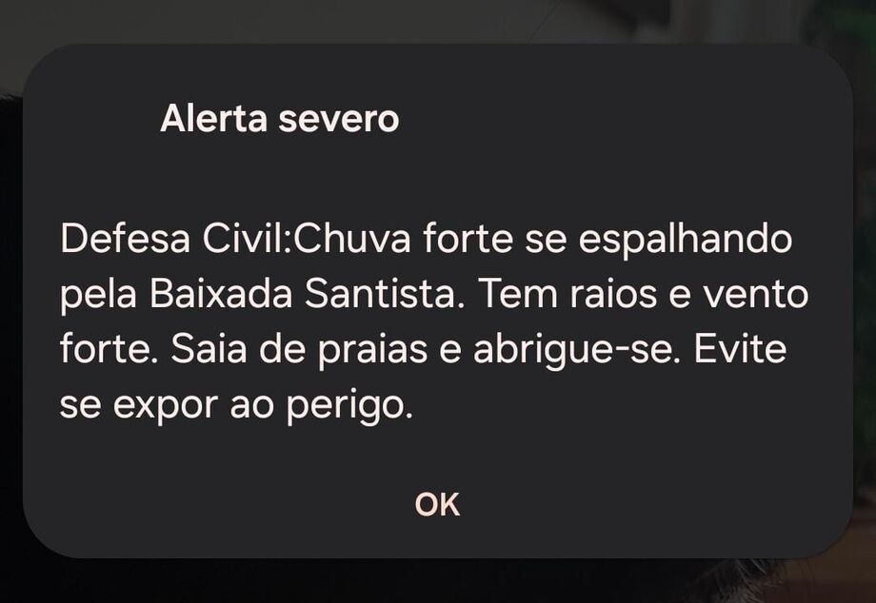Screen dimensions: 876x603
Task: Click the word 'pela' in the message
Action: pyautogui.click(x=98, y=296)
